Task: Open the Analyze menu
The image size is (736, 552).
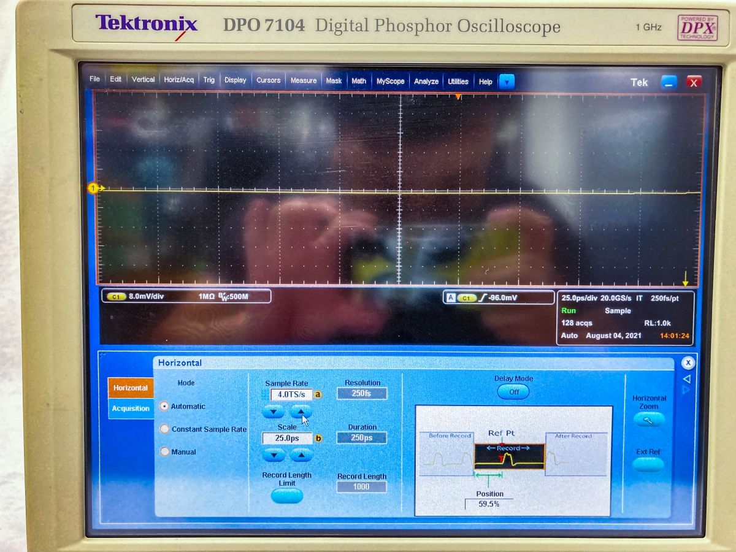Action: pos(426,82)
